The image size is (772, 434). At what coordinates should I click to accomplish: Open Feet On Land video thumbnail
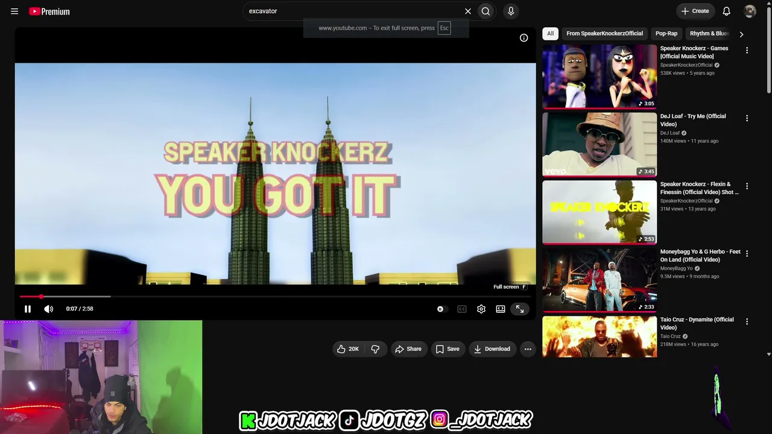pos(600,280)
